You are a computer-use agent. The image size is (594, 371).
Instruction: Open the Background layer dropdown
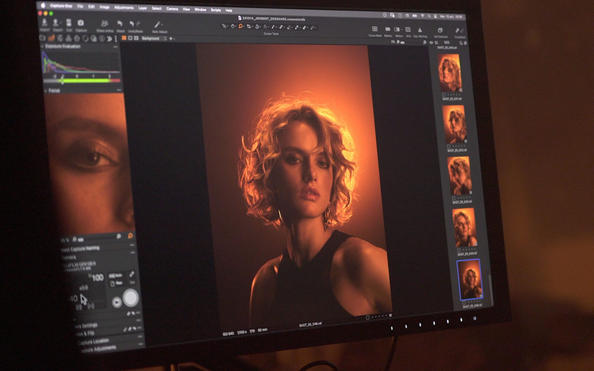[153, 38]
